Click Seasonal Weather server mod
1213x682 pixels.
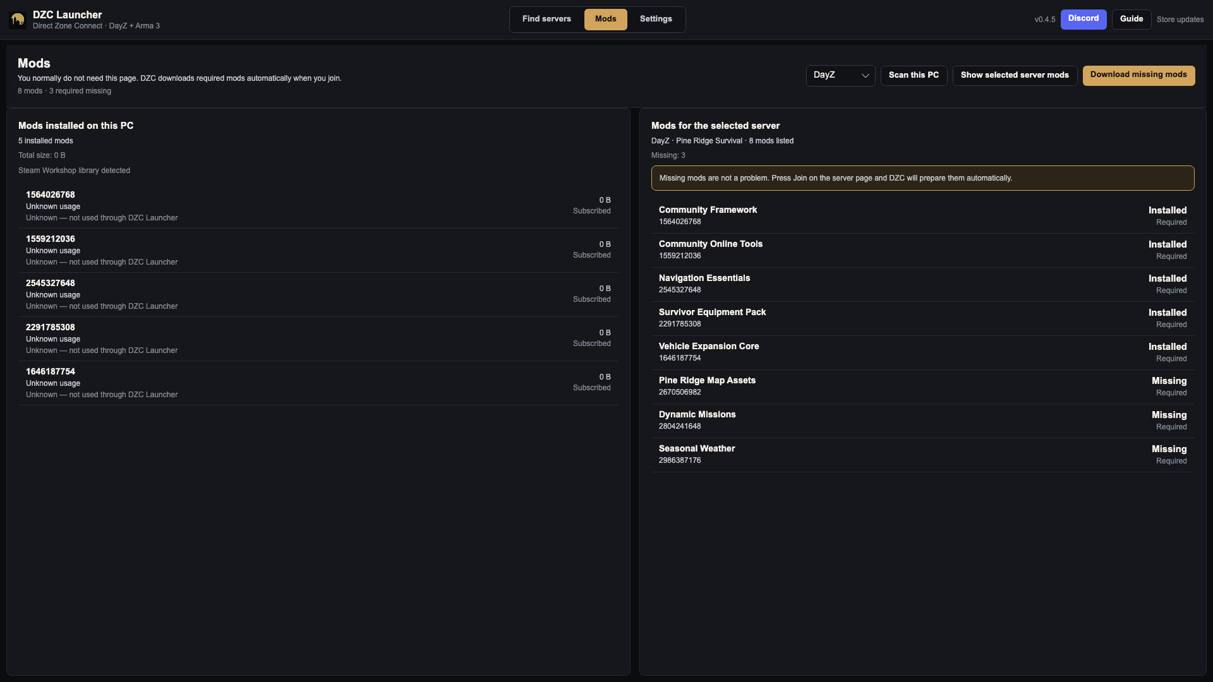click(x=922, y=455)
